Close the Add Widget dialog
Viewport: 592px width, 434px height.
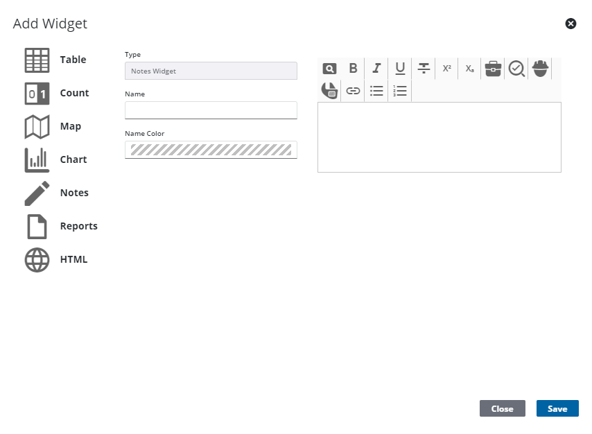503,408
